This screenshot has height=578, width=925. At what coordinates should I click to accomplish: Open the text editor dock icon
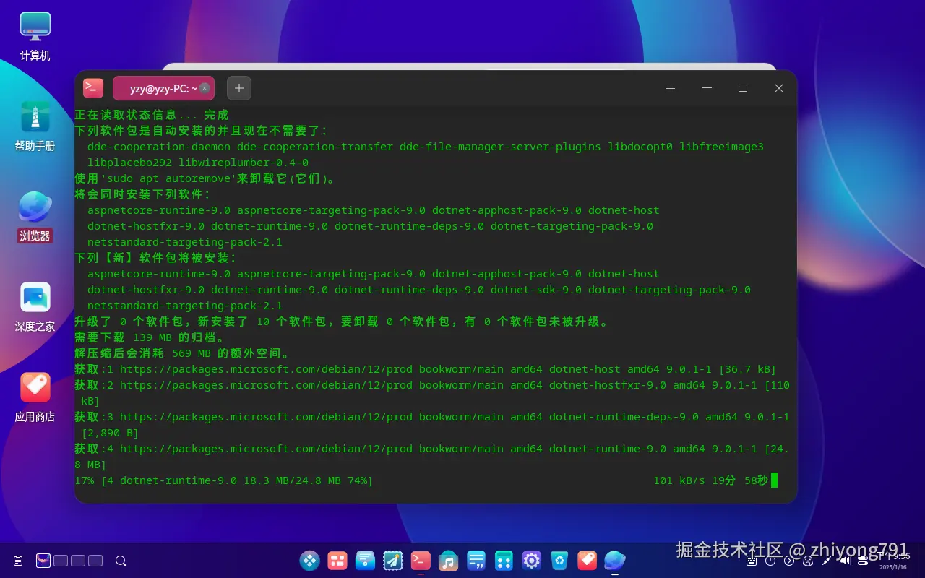pyautogui.click(x=476, y=560)
